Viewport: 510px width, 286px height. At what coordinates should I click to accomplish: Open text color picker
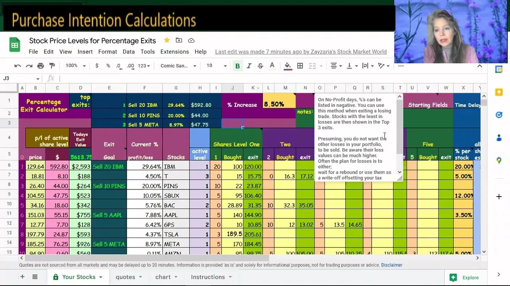(x=272, y=66)
